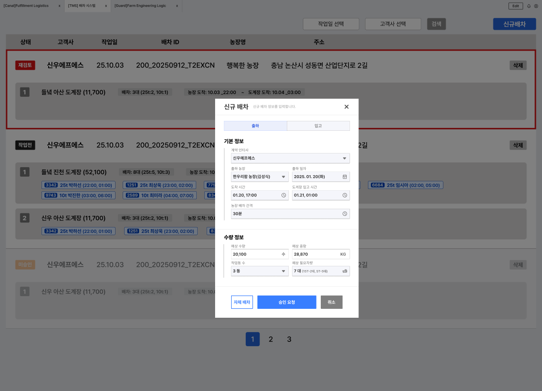
Task: Expand the 계약 인티사 dropdown
Action: tap(291, 158)
